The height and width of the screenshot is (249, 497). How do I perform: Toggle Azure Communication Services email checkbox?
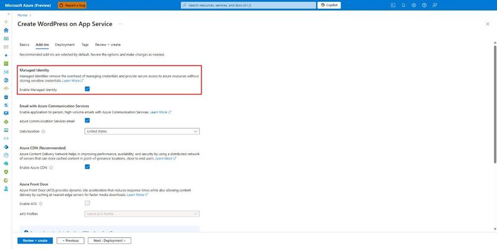point(87,120)
